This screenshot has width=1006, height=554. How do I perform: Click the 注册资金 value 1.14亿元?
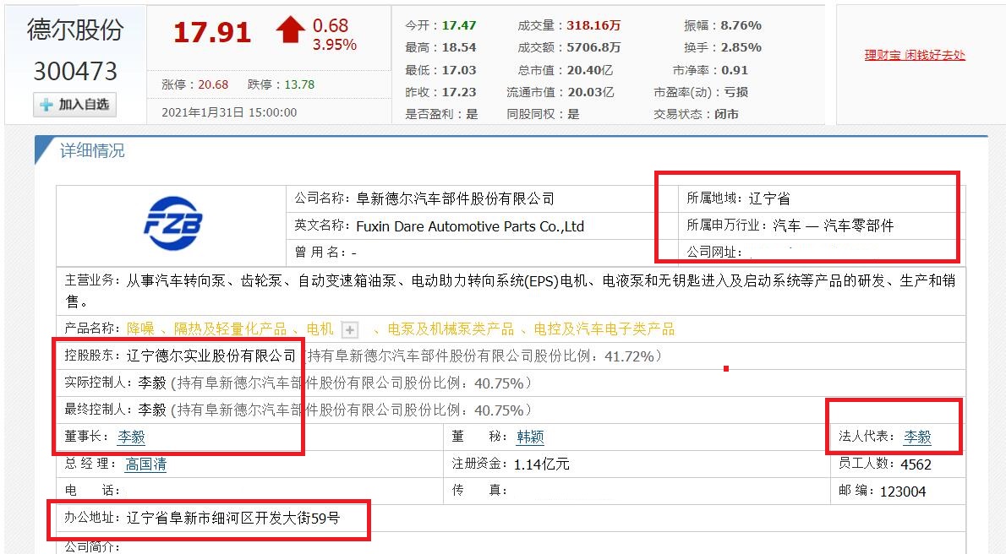pos(542,464)
